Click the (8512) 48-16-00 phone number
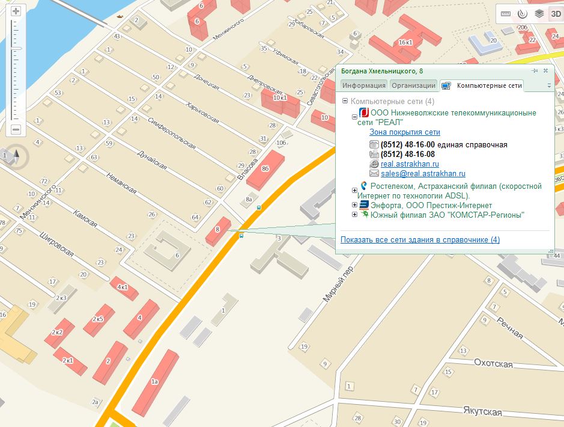 pos(408,145)
